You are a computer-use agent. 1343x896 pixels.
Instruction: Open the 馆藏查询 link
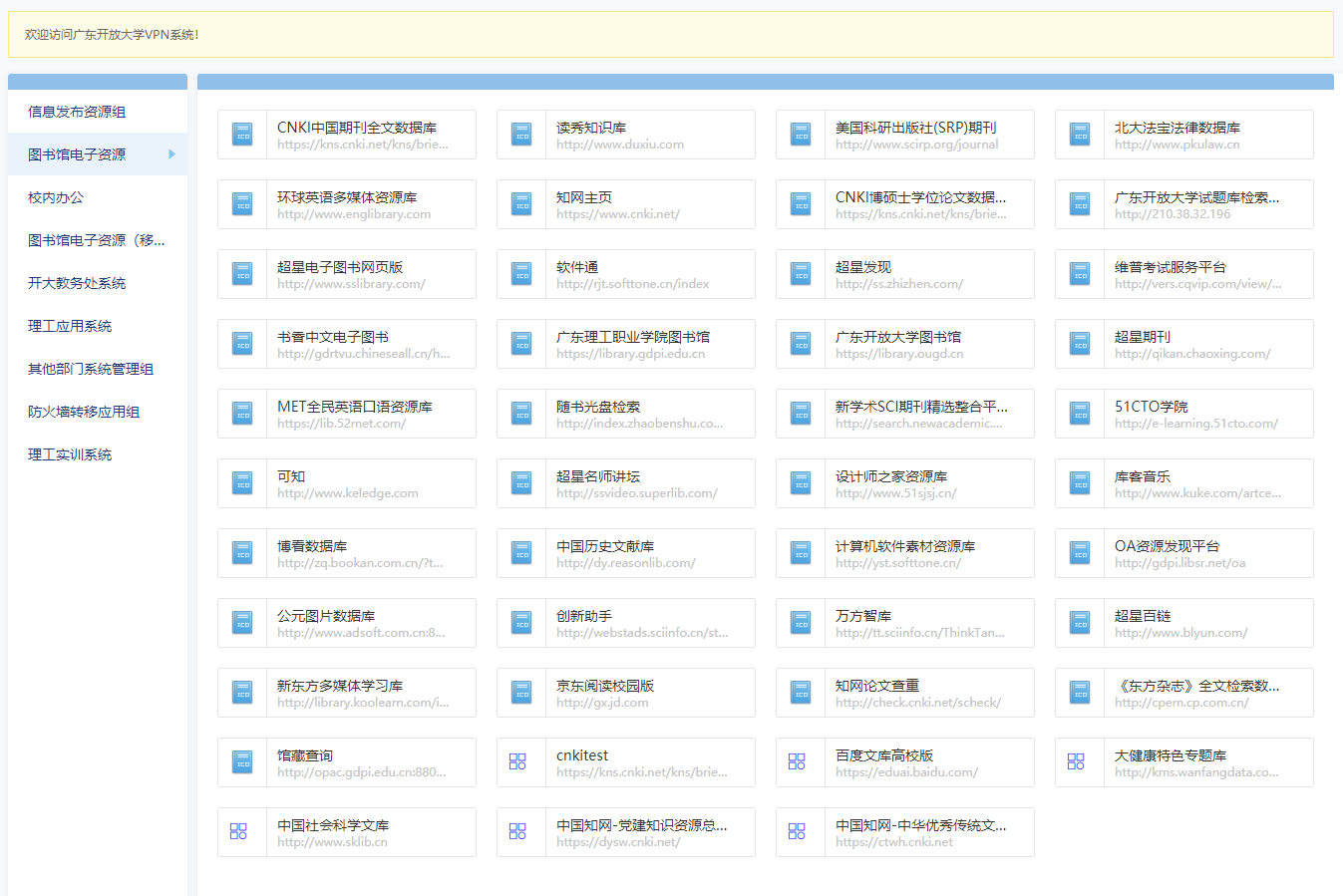click(x=347, y=762)
